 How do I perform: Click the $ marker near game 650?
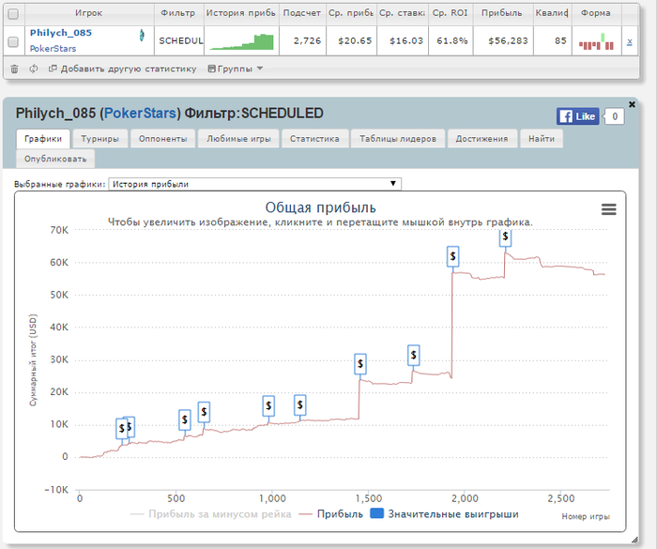point(204,412)
